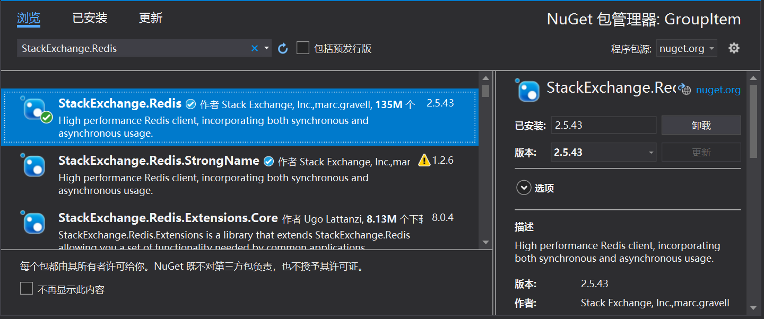Click the 卸载 uninstall button

point(701,126)
